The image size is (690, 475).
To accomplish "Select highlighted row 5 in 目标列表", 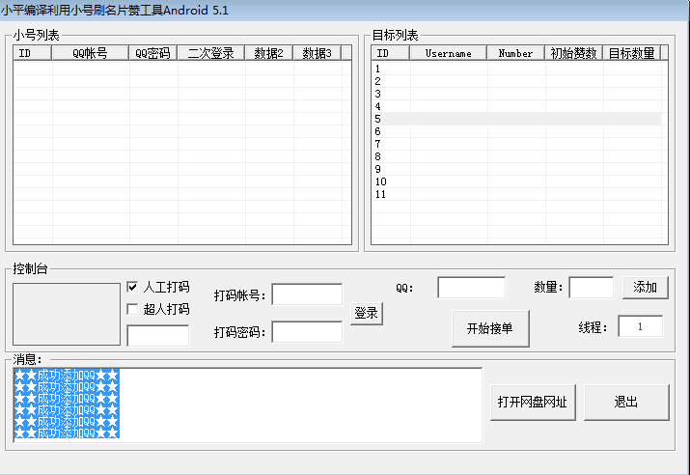I will [516, 119].
